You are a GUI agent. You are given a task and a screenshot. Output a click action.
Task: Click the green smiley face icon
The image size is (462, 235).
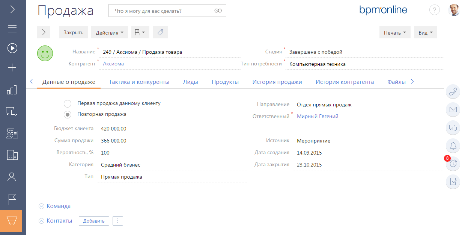tap(45, 53)
